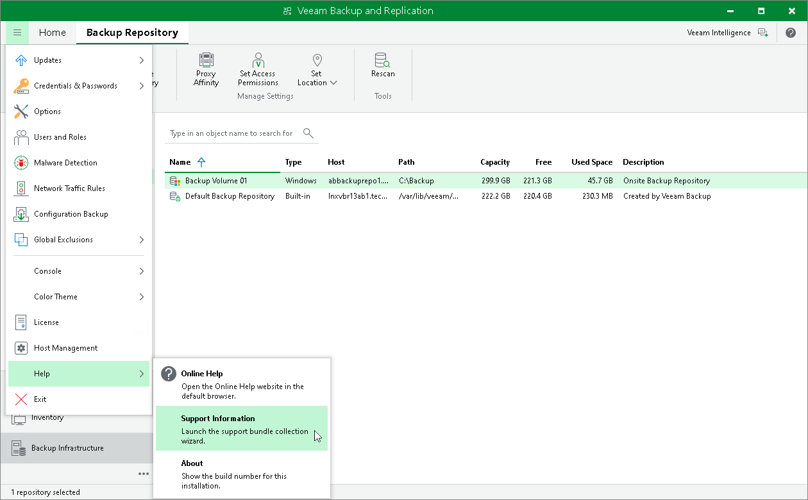Click the 230.3 MB used space cell
This screenshot has width=808, height=500.
[x=598, y=196]
